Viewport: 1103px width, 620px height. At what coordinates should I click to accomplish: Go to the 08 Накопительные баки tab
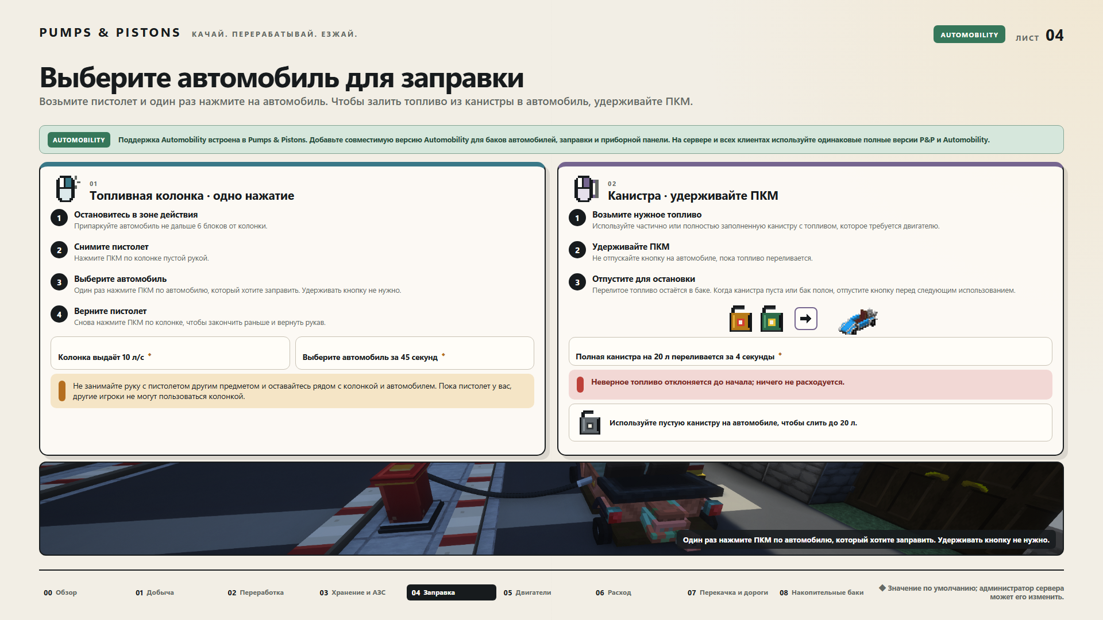(x=822, y=592)
